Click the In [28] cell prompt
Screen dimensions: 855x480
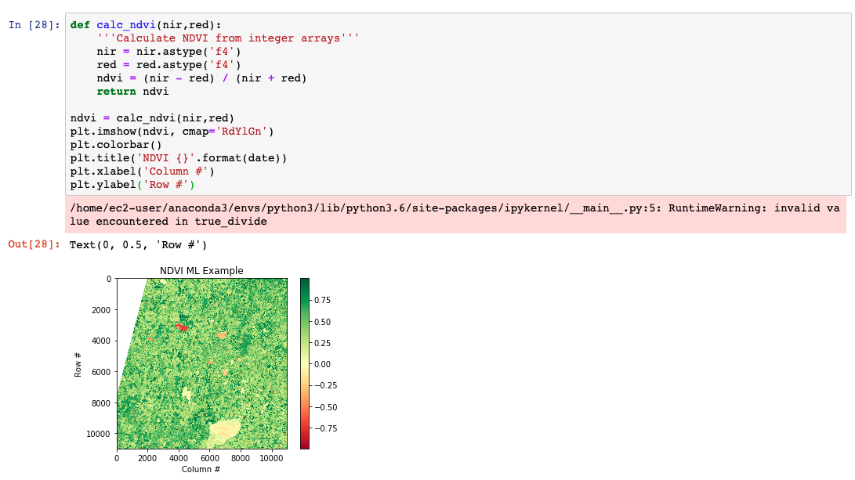pos(34,25)
